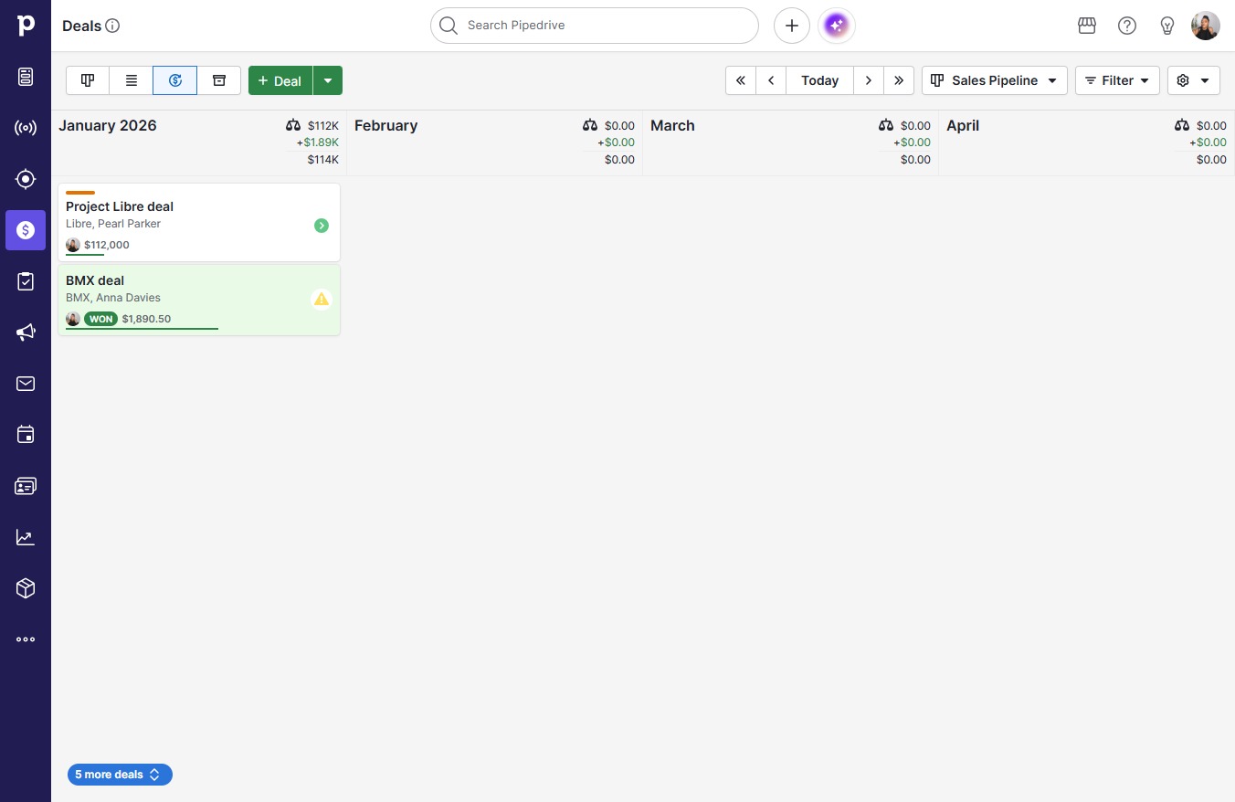This screenshot has width=1235, height=802.
Task: Open Projects clipboard icon in sidebar
Action: tap(26, 281)
